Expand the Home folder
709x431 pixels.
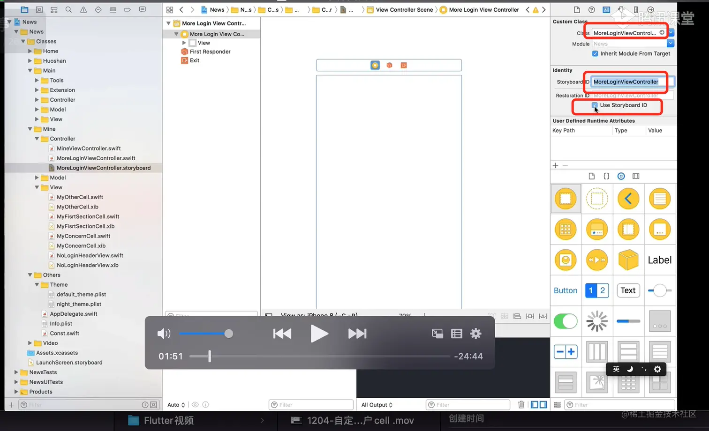pyautogui.click(x=30, y=51)
